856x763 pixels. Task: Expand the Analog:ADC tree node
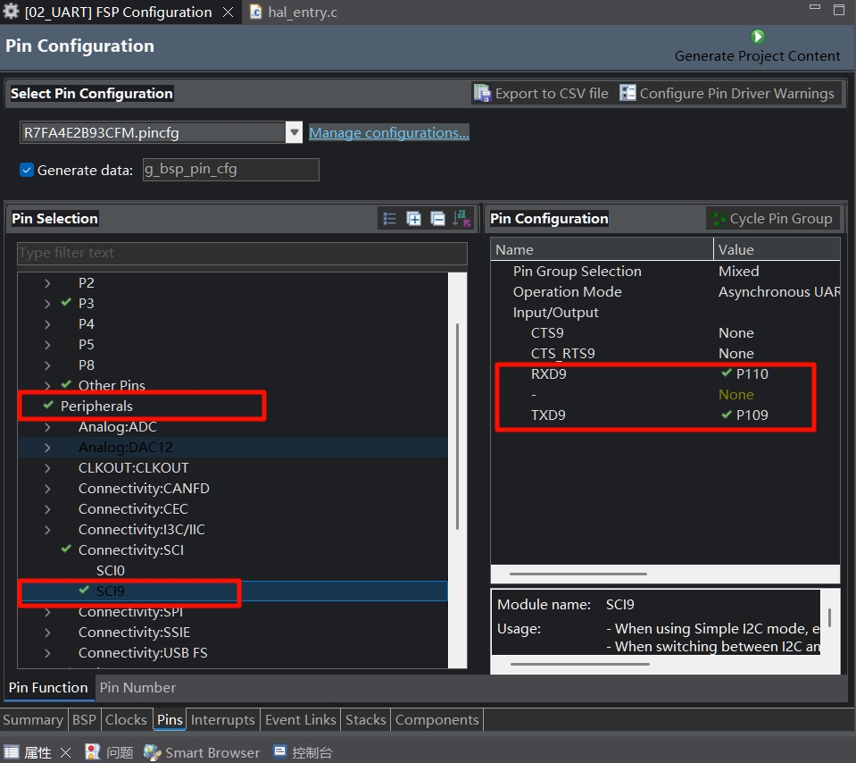pyautogui.click(x=47, y=427)
